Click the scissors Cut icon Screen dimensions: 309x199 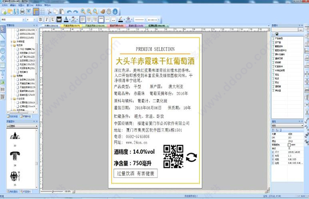pos(49,12)
